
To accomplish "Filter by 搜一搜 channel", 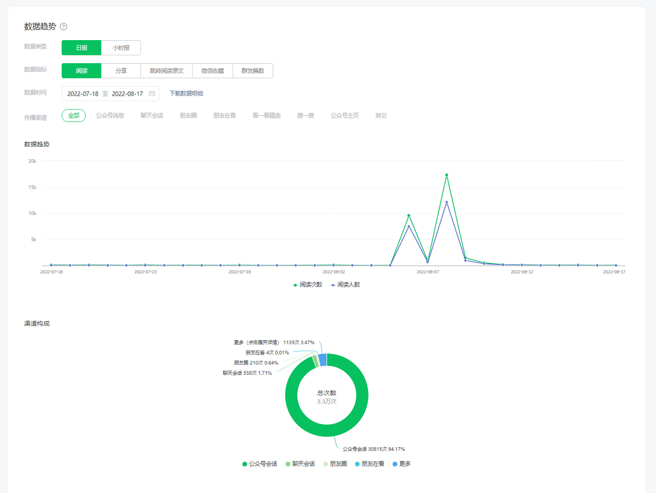I will [305, 115].
